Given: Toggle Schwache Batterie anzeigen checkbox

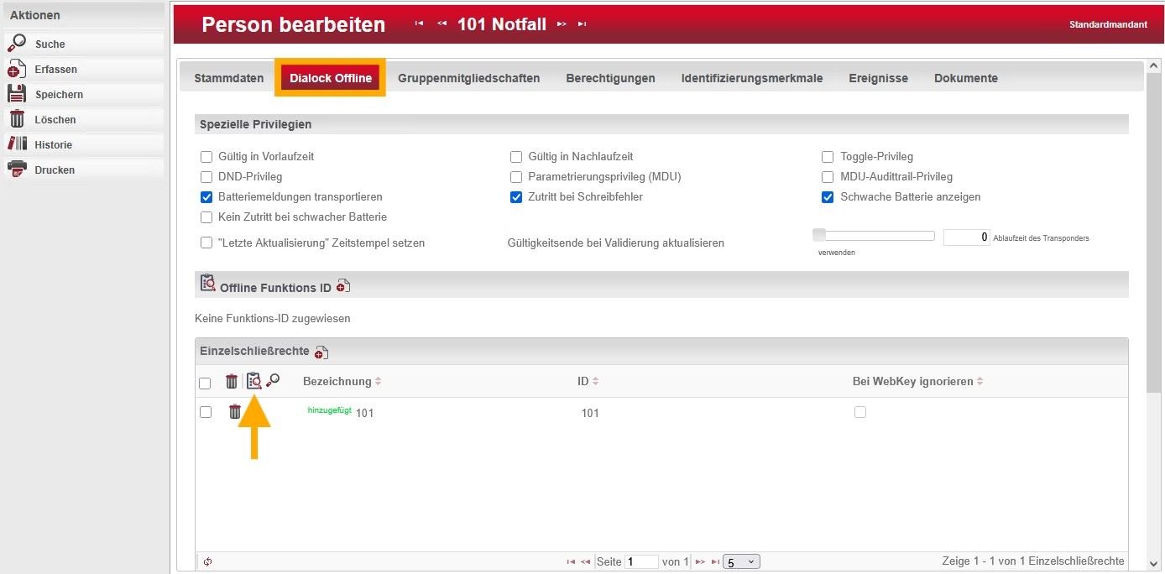Looking at the screenshot, I should tap(828, 197).
